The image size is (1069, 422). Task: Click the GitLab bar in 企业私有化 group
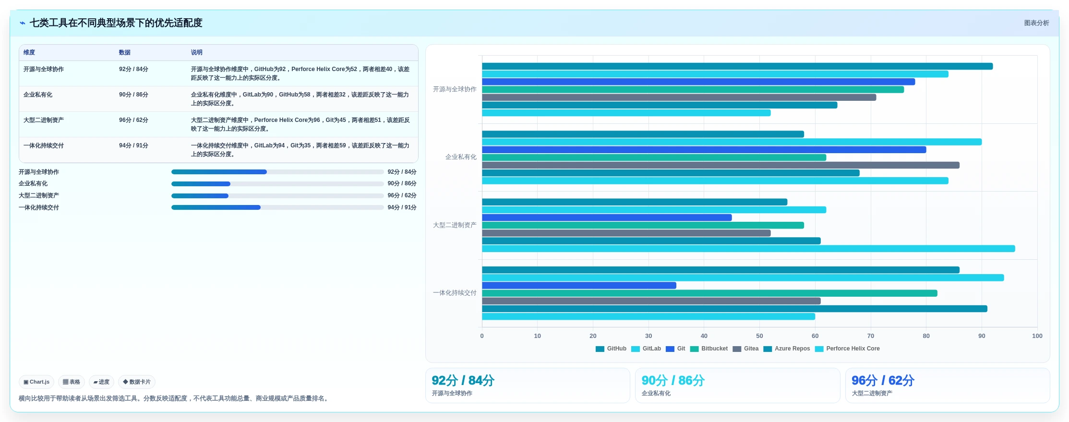coord(732,142)
